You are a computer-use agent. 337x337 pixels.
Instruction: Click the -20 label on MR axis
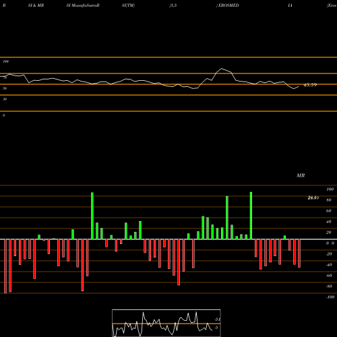(x=329, y=254)
